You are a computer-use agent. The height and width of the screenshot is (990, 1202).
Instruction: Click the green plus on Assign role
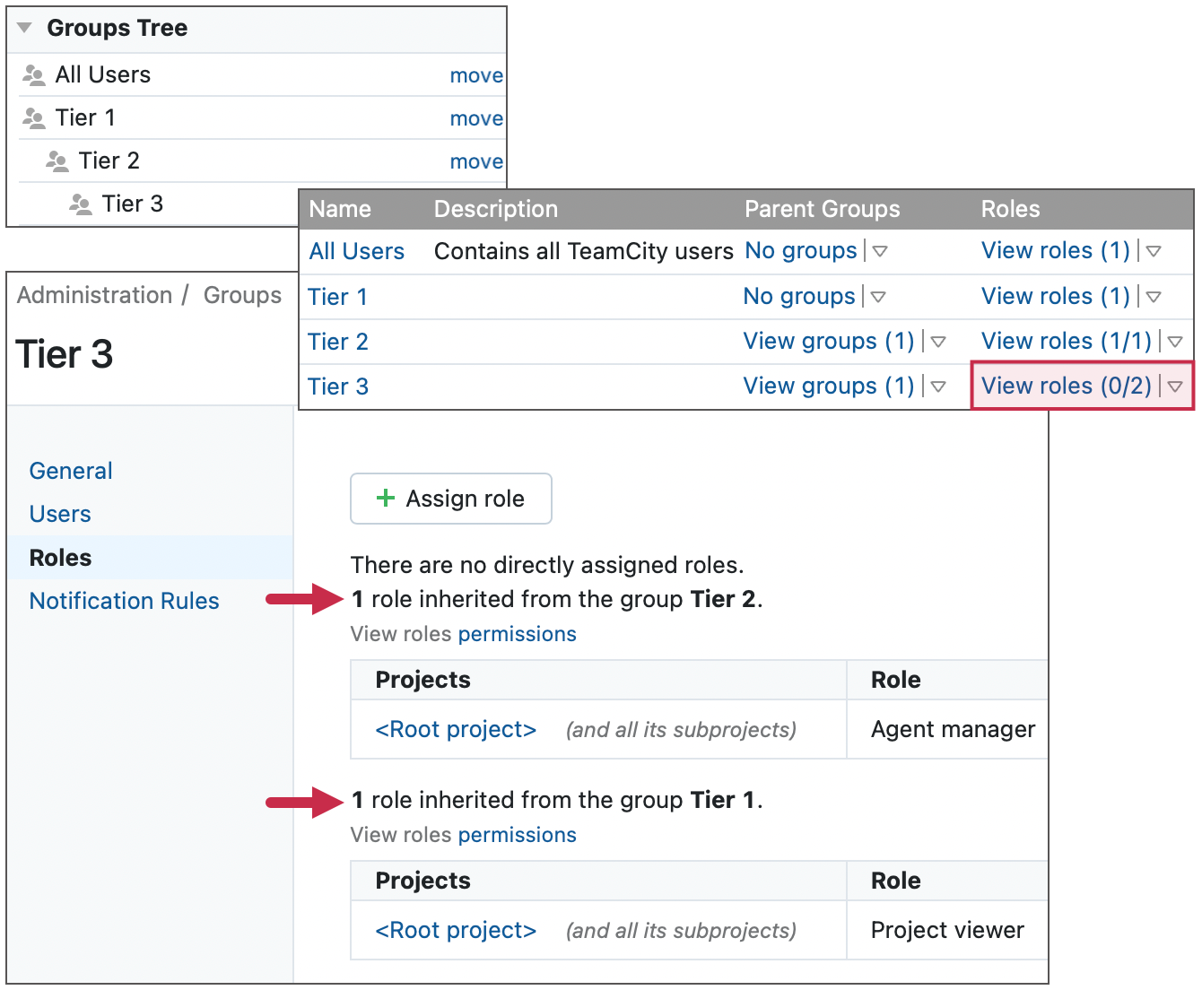[x=385, y=499]
